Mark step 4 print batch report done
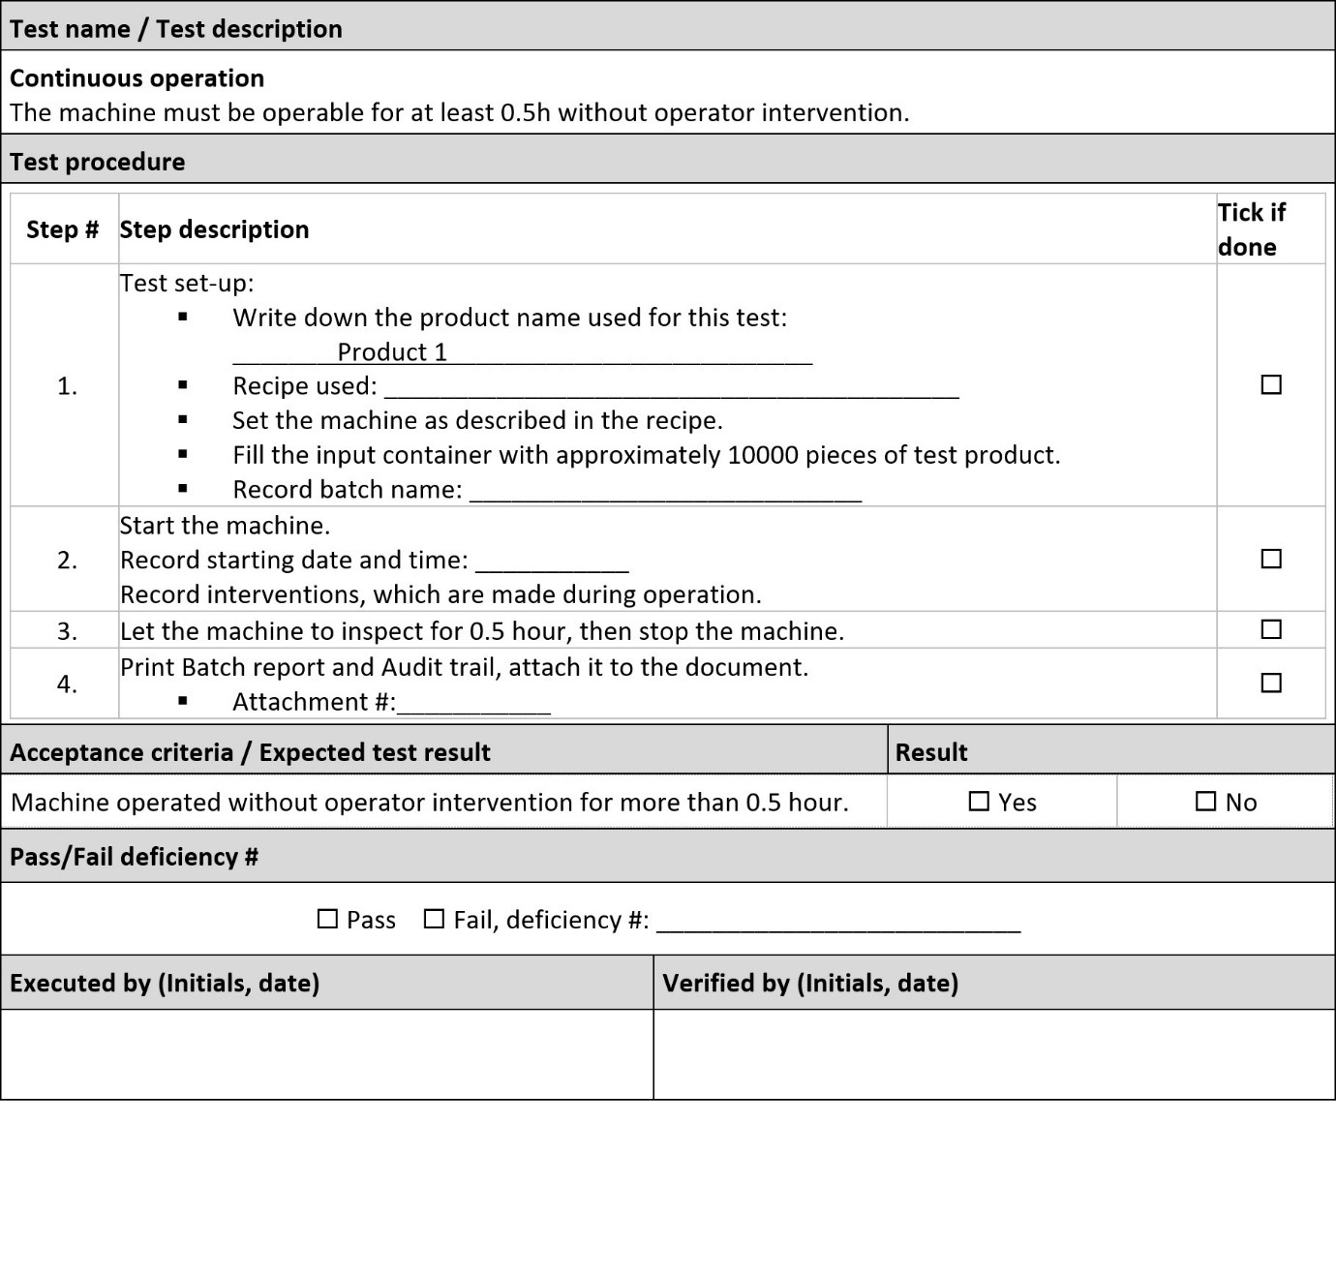The image size is (1336, 1276). (x=1271, y=684)
